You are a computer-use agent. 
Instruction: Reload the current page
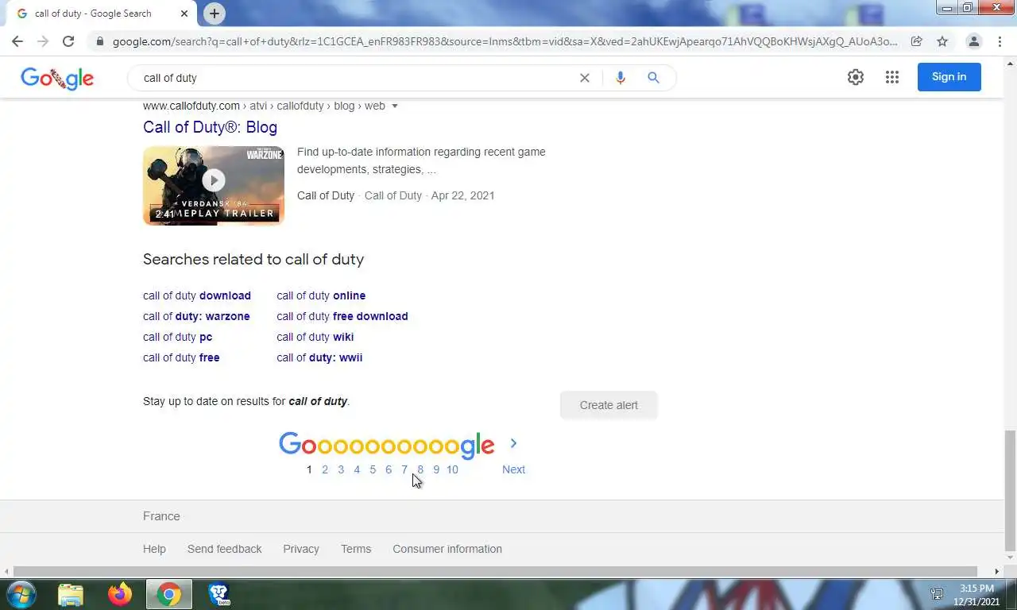tap(68, 41)
